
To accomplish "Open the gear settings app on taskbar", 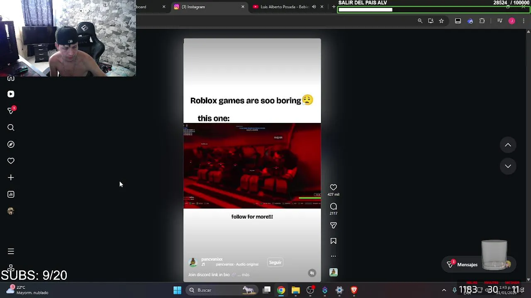I will tap(339, 290).
